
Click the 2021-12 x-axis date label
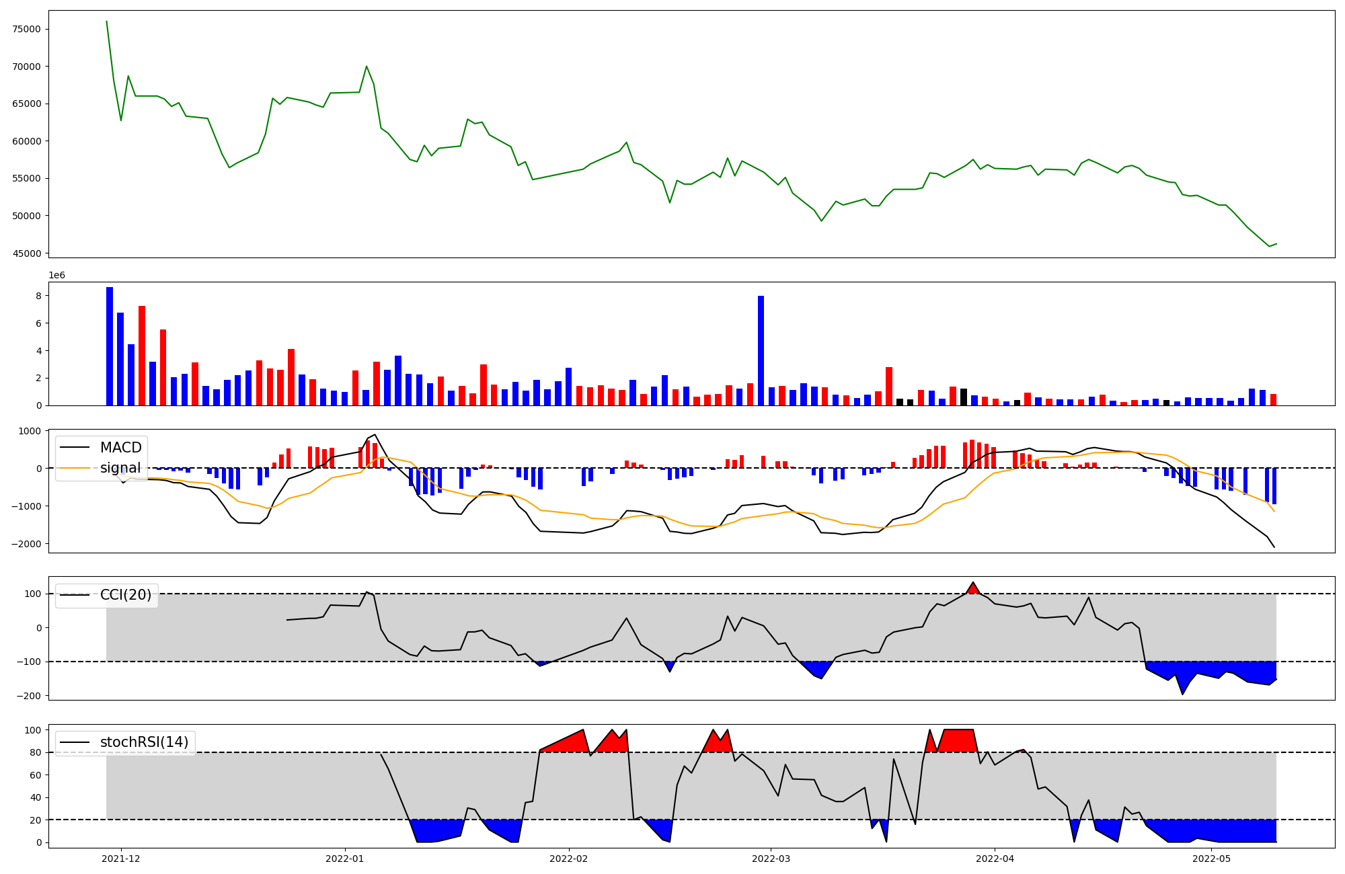tap(121, 859)
